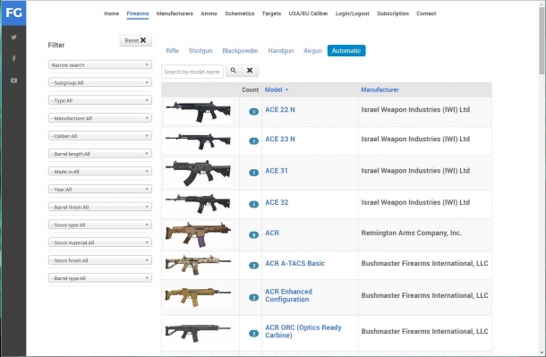Switch to the Airgun tab
Screen dimensions: 546x357
coord(312,50)
